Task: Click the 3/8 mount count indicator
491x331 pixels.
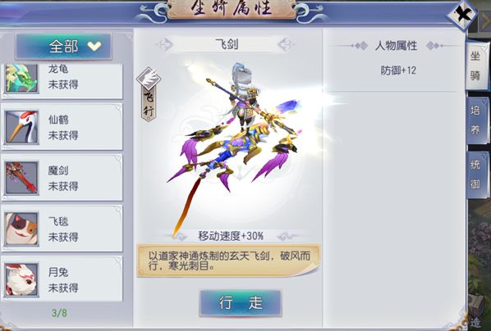Action: point(59,313)
